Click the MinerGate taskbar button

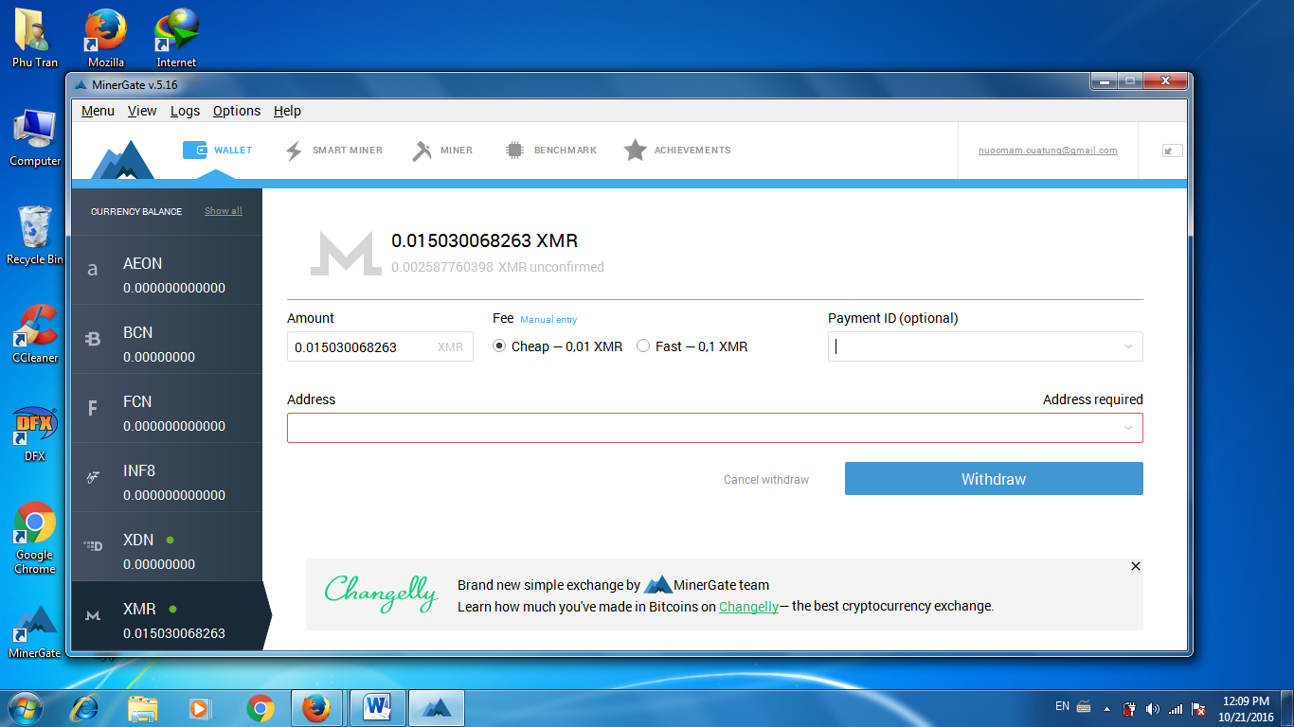(x=436, y=708)
